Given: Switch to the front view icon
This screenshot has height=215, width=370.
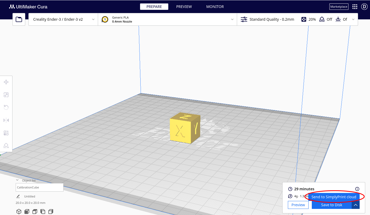Looking at the screenshot, I should pyautogui.click(x=27, y=212).
